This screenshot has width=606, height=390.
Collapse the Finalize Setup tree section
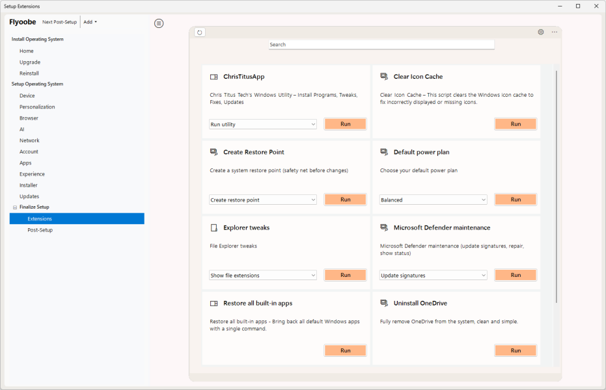pos(14,207)
